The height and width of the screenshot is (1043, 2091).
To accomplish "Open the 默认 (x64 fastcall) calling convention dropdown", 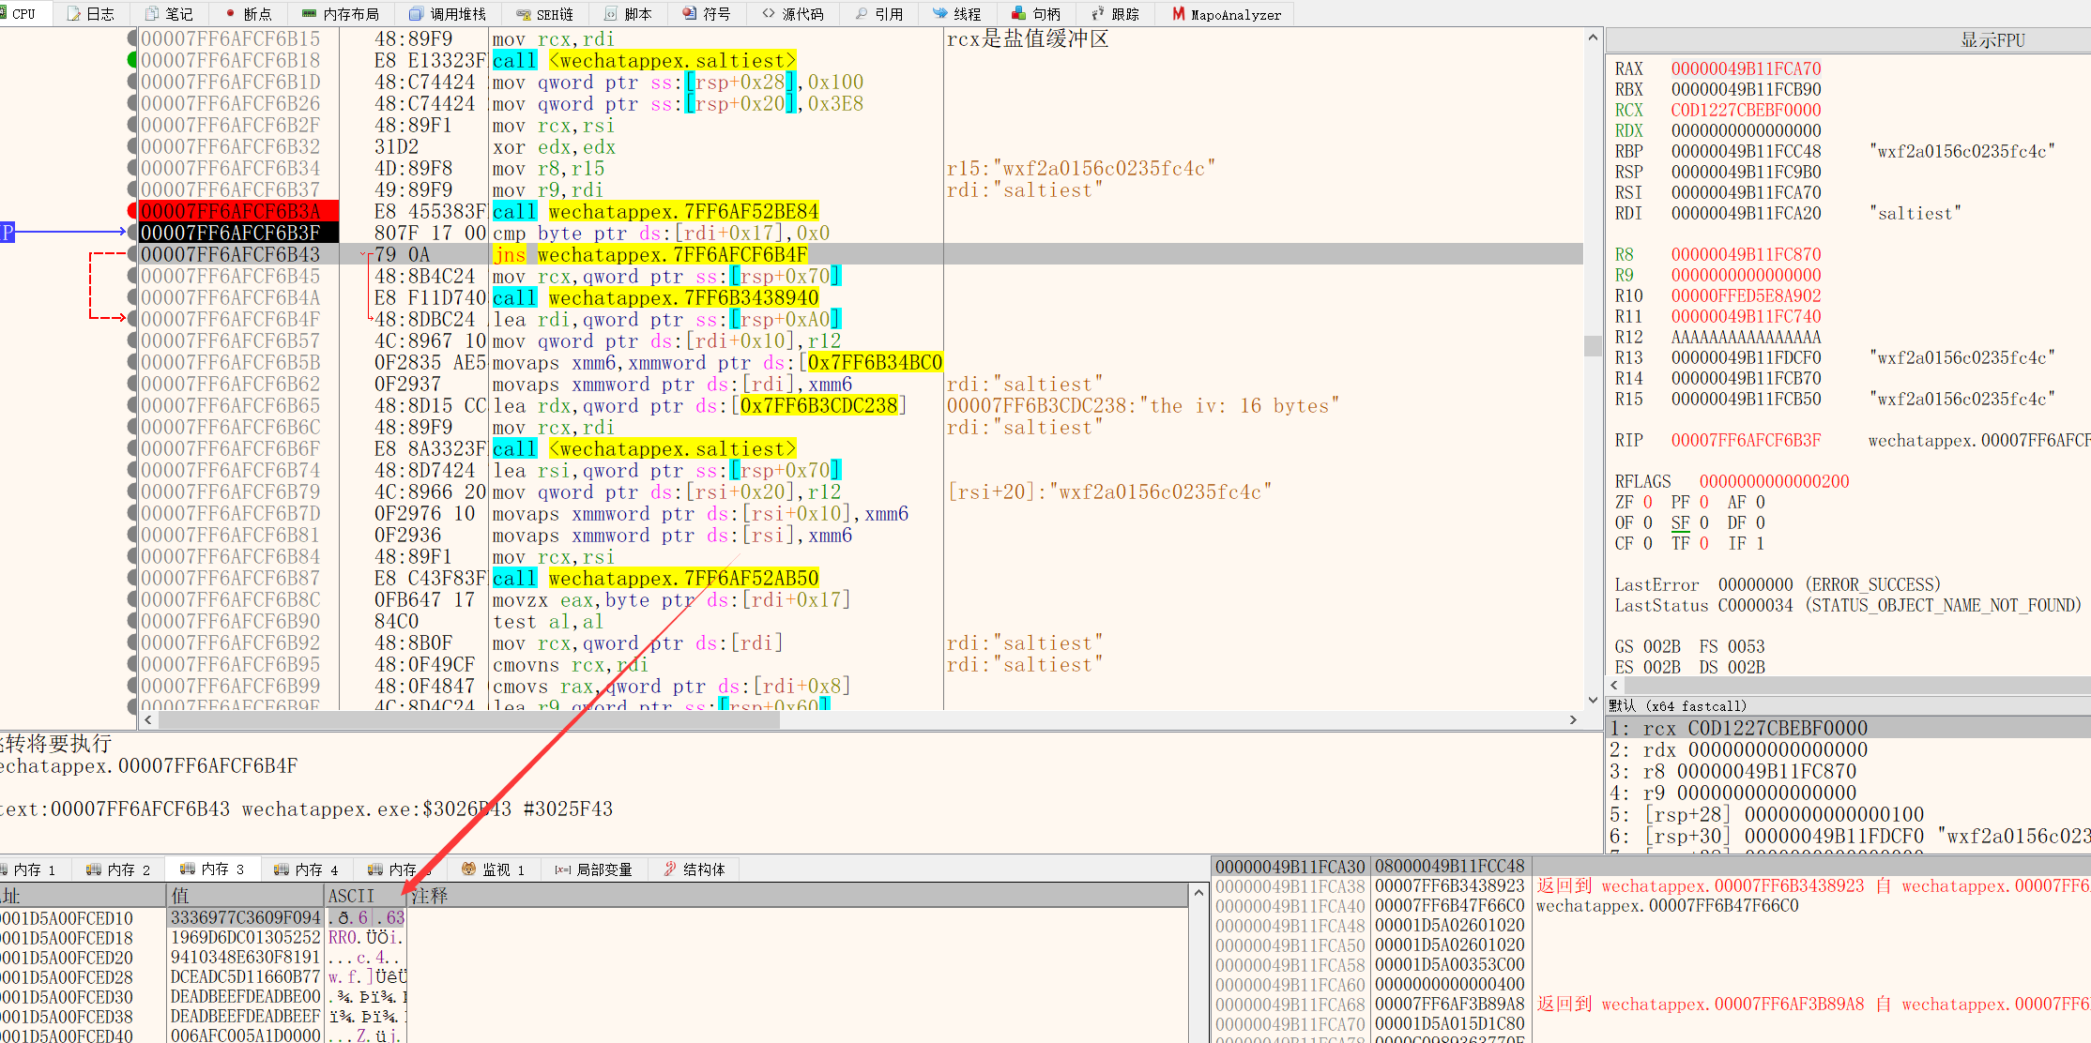I will (1848, 705).
